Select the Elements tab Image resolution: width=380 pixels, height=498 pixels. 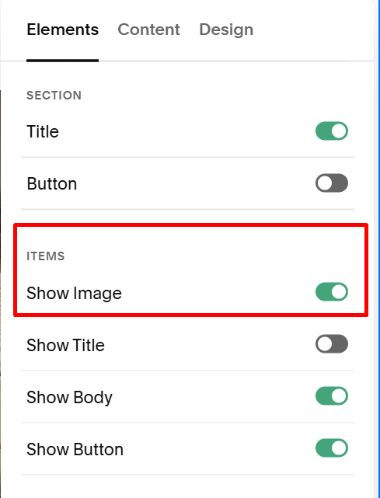(63, 30)
